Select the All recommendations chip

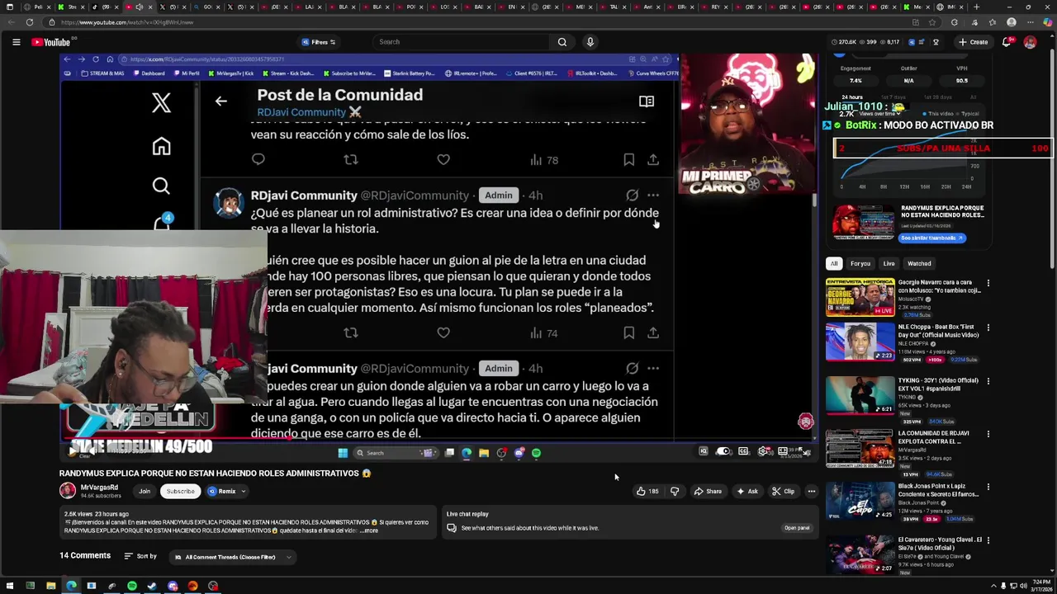[x=834, y=263]
